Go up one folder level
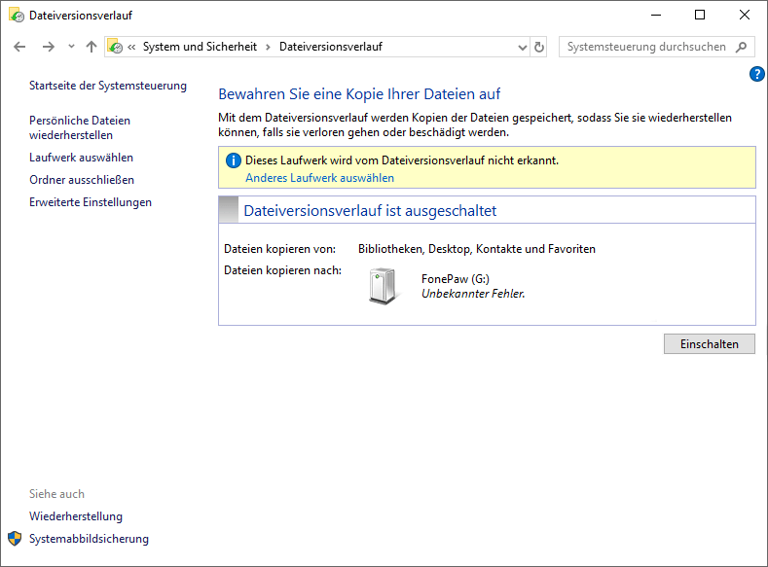This screenshot has width=768, height=567. pyautogui.click(x=91, y=47)
